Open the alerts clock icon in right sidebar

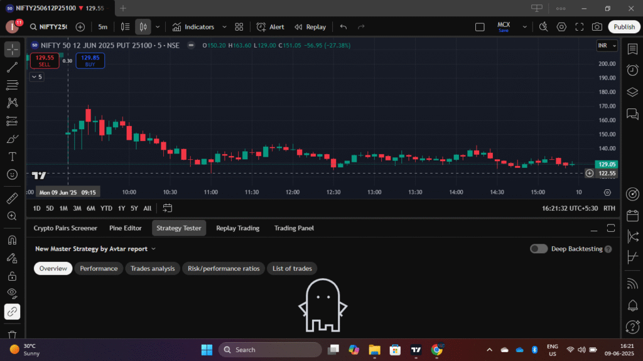click(632, 70)
